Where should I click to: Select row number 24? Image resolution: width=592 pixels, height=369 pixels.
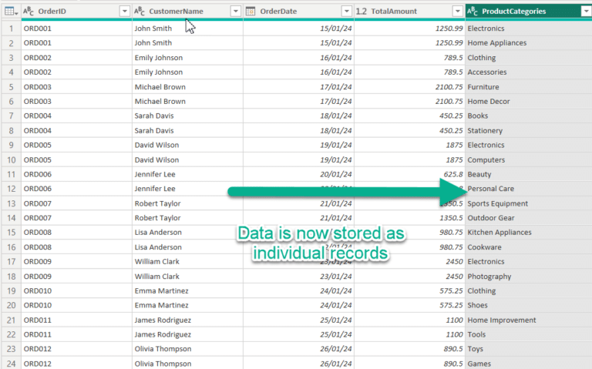pos(11,364)
